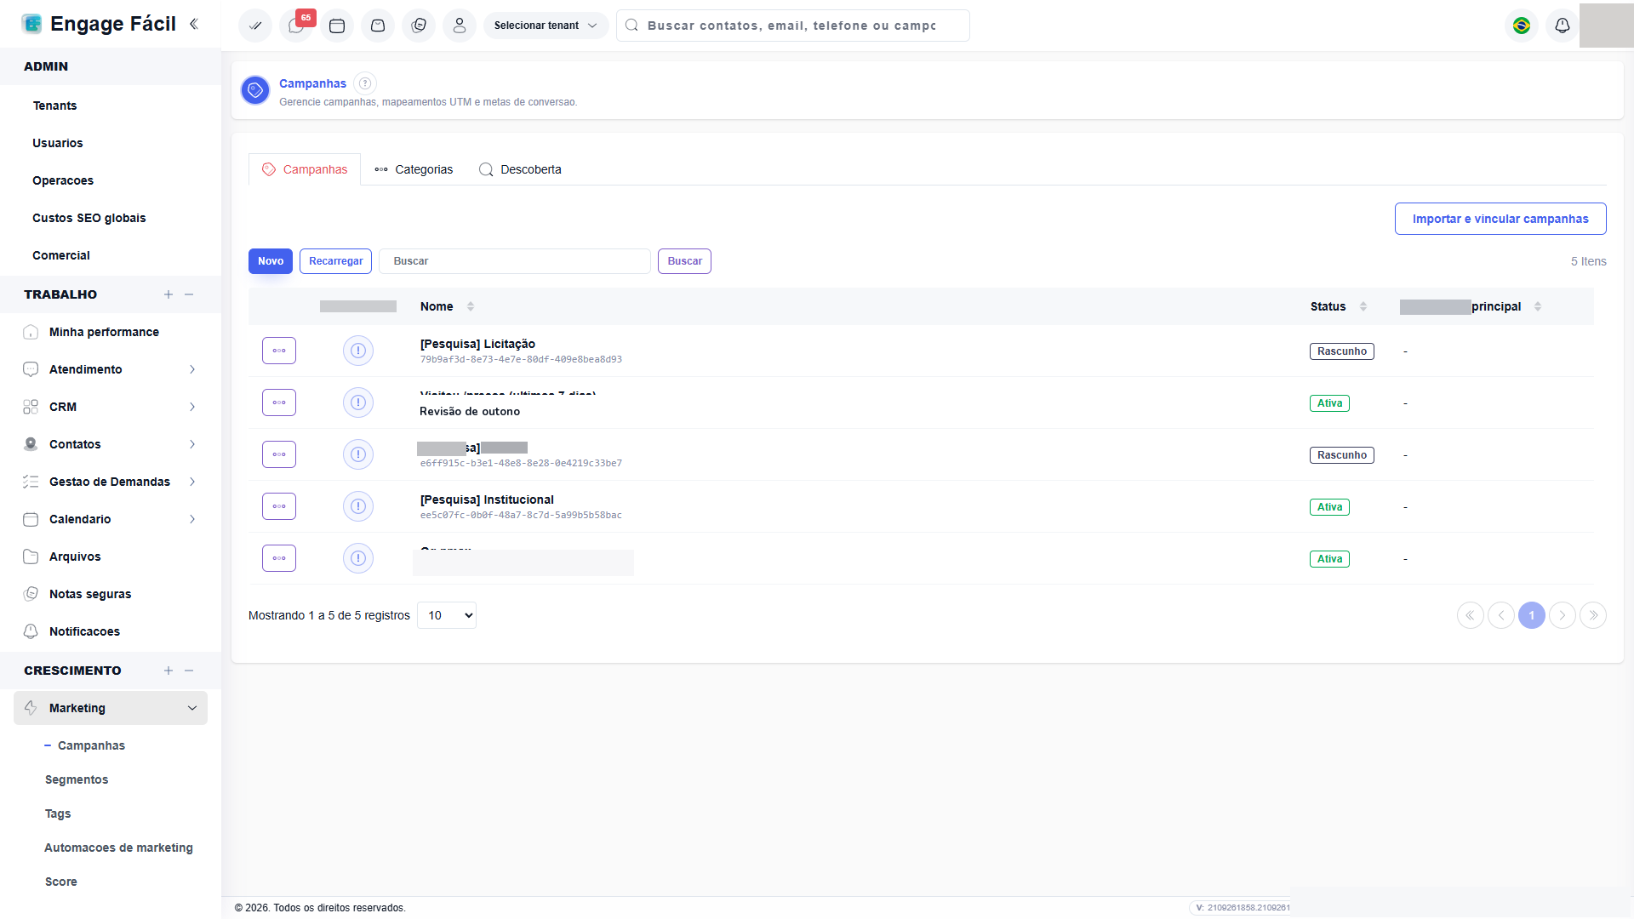Click Importar e vincular campanhas button
This screenshot has height=919, width=1634.
click(1500, 219)
